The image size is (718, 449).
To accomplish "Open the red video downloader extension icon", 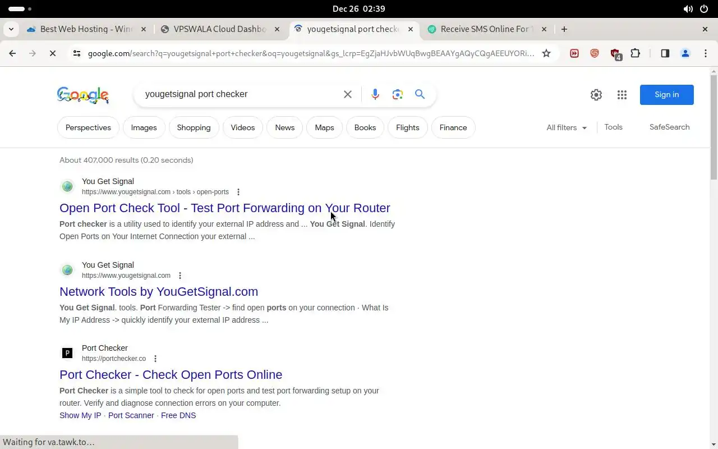I will (574, 53).
